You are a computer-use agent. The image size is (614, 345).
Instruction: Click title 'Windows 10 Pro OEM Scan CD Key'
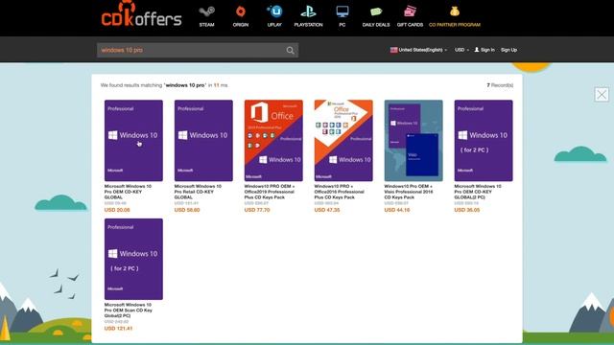[x=128, y=310]
